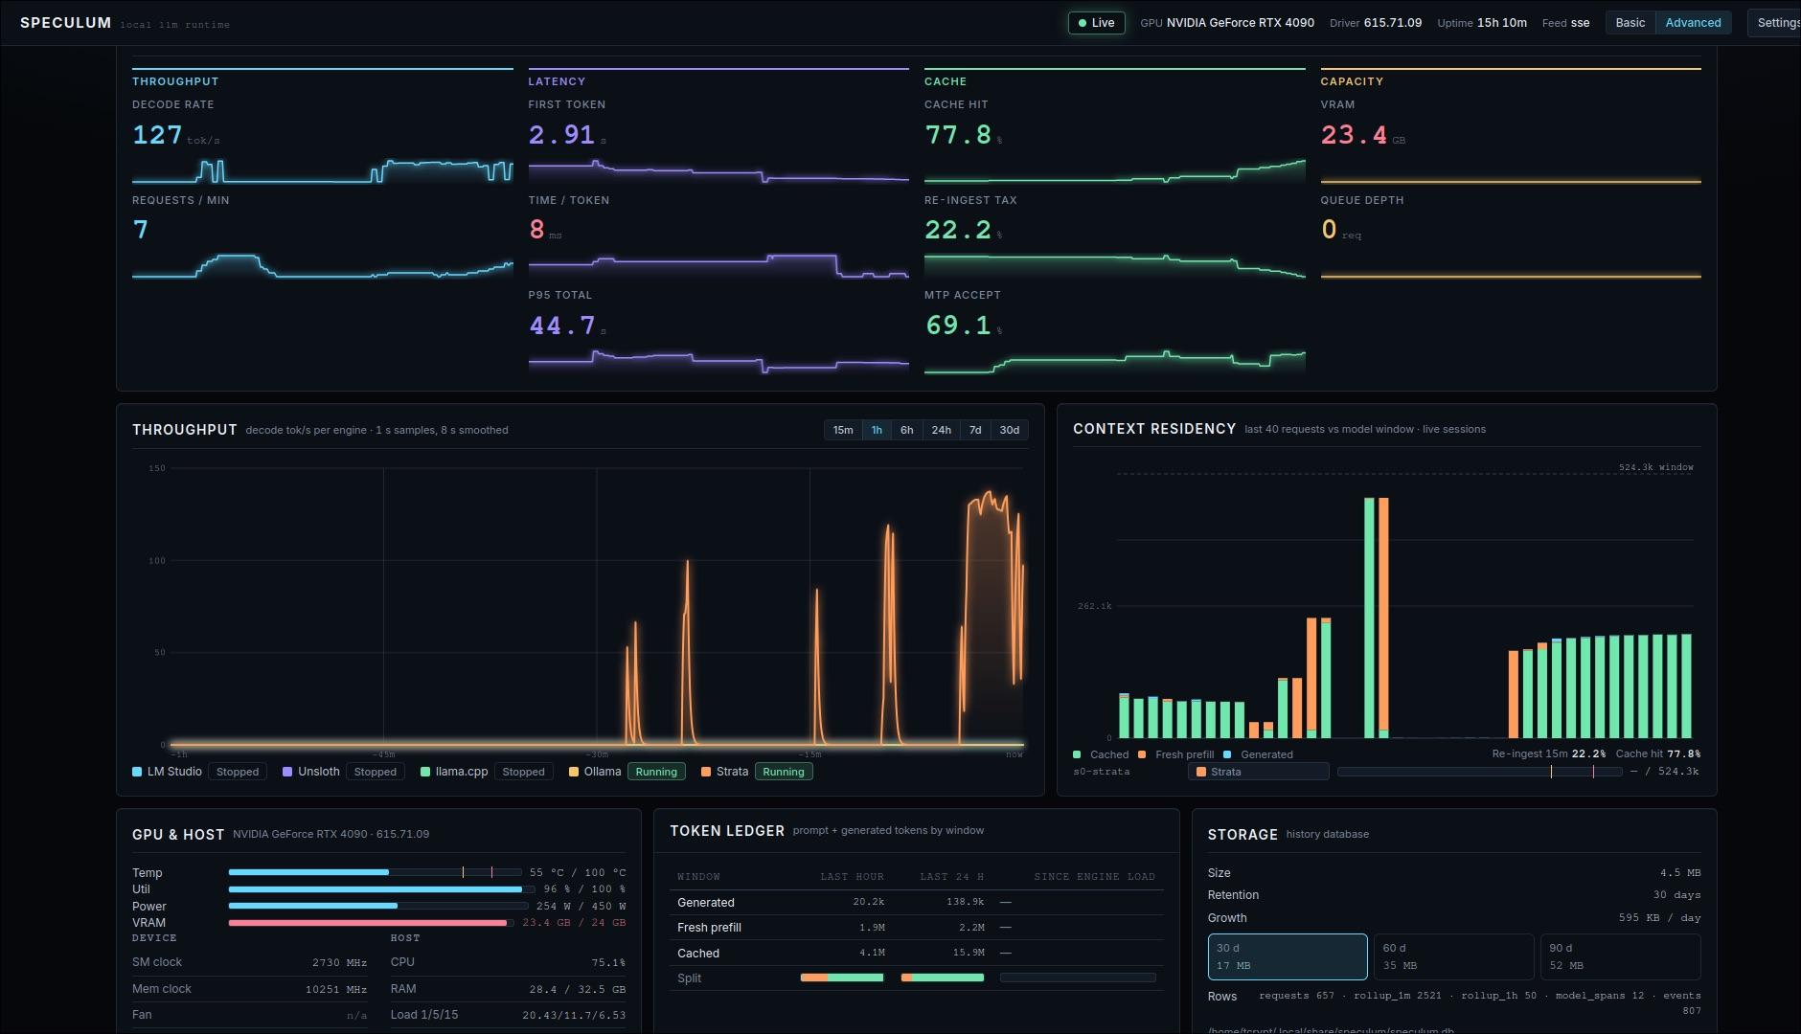
Task: Click the Ollama yellow legend swatch
Action: click(574, 772)
